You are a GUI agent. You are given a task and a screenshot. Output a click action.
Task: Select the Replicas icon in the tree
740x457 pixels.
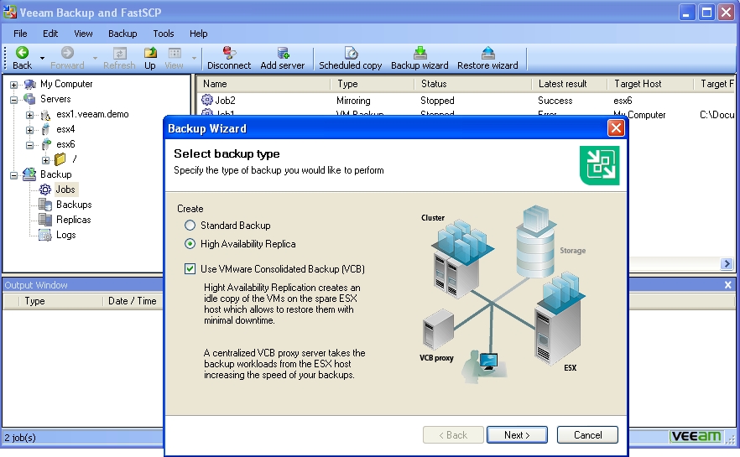pos(45,220)
